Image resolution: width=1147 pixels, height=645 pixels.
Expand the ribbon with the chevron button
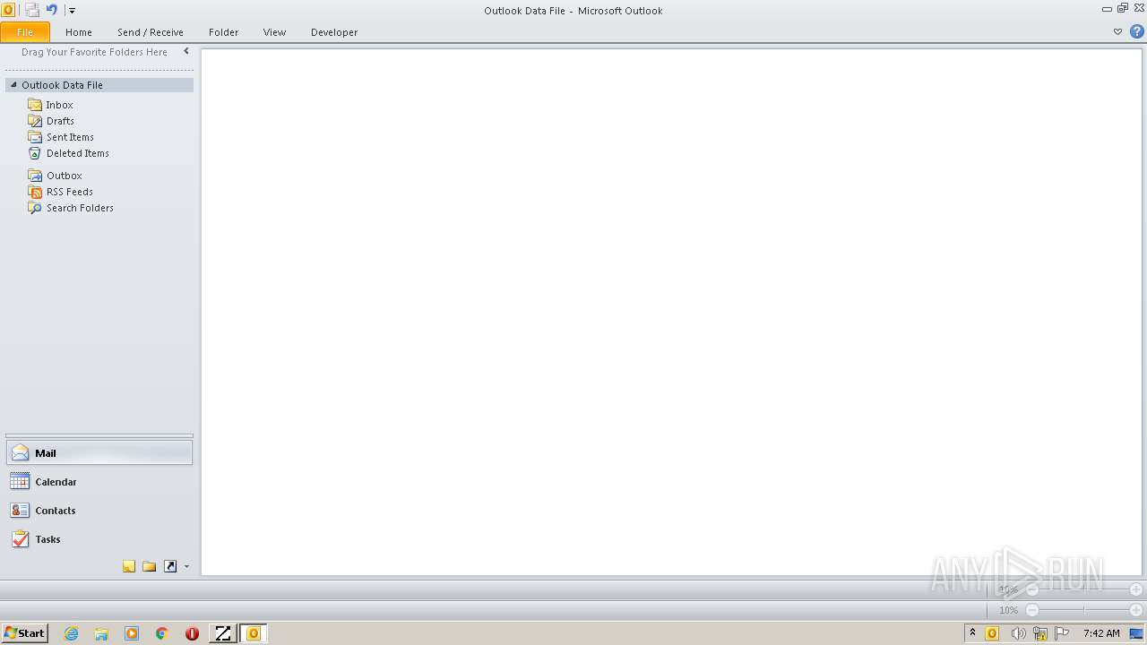coord(1117,31)
